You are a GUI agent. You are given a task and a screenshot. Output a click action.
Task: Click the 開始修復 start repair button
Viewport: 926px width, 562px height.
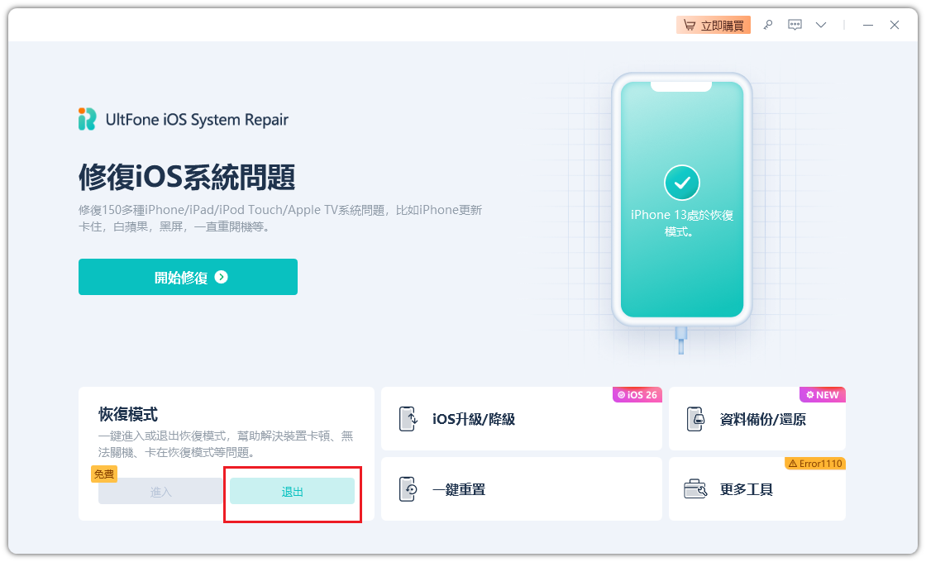pos(188,277)
